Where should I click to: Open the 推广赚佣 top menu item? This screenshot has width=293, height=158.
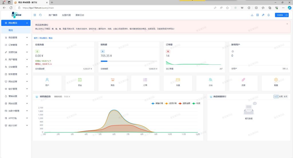click(x=53, y=15)
